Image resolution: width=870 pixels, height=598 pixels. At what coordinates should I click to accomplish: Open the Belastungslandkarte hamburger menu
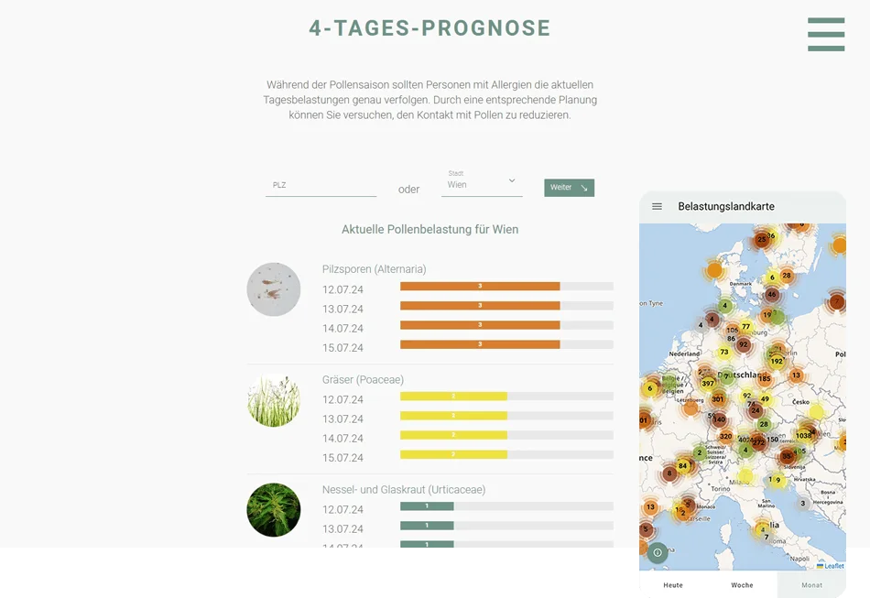pyautogui.click(x=657, y=207)
